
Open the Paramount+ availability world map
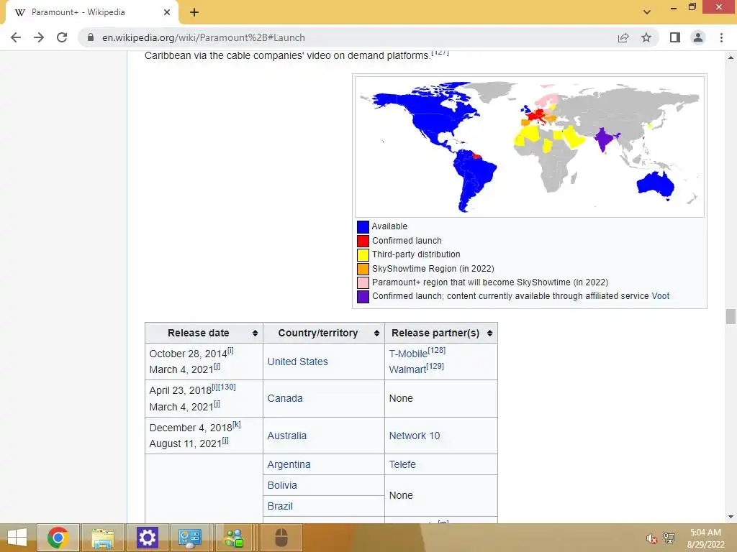tap(529, 147)
